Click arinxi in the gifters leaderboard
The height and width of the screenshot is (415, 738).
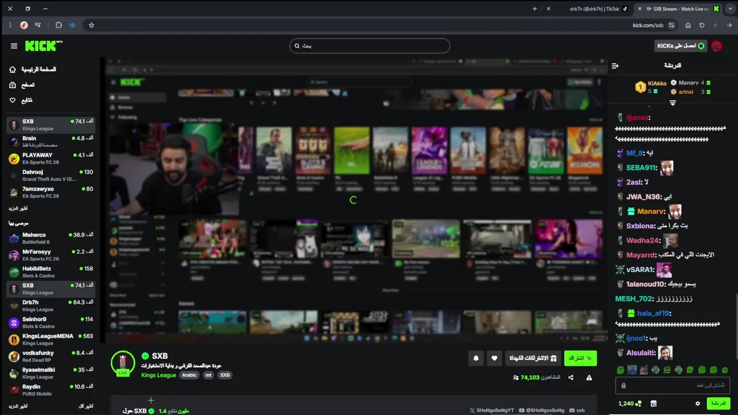[x=686, y=92]
